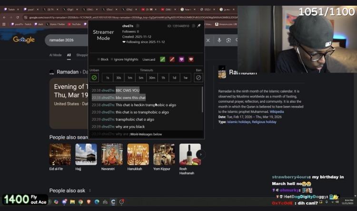Click the green Unban icon button
Screen dimensions: 357x211
(94, 77)
